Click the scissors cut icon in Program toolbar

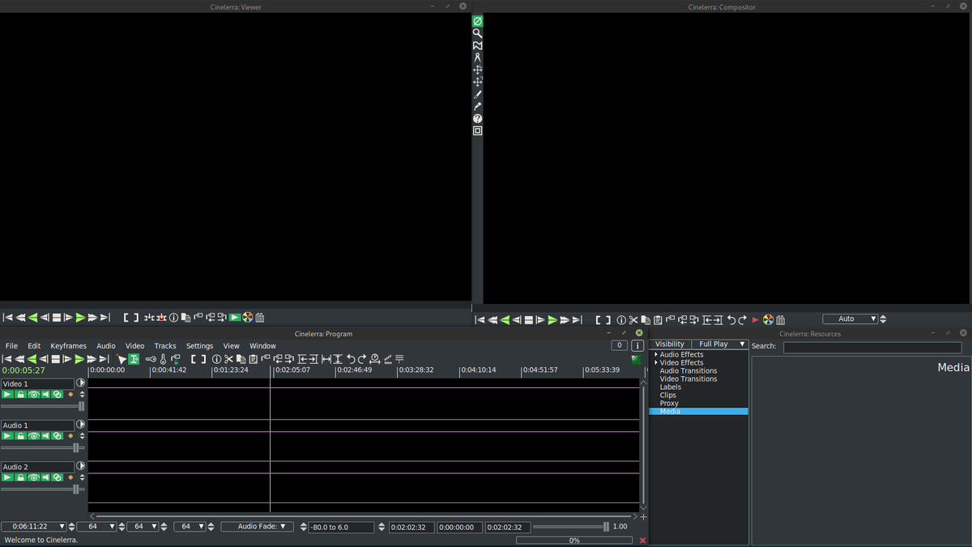[228, 359]
